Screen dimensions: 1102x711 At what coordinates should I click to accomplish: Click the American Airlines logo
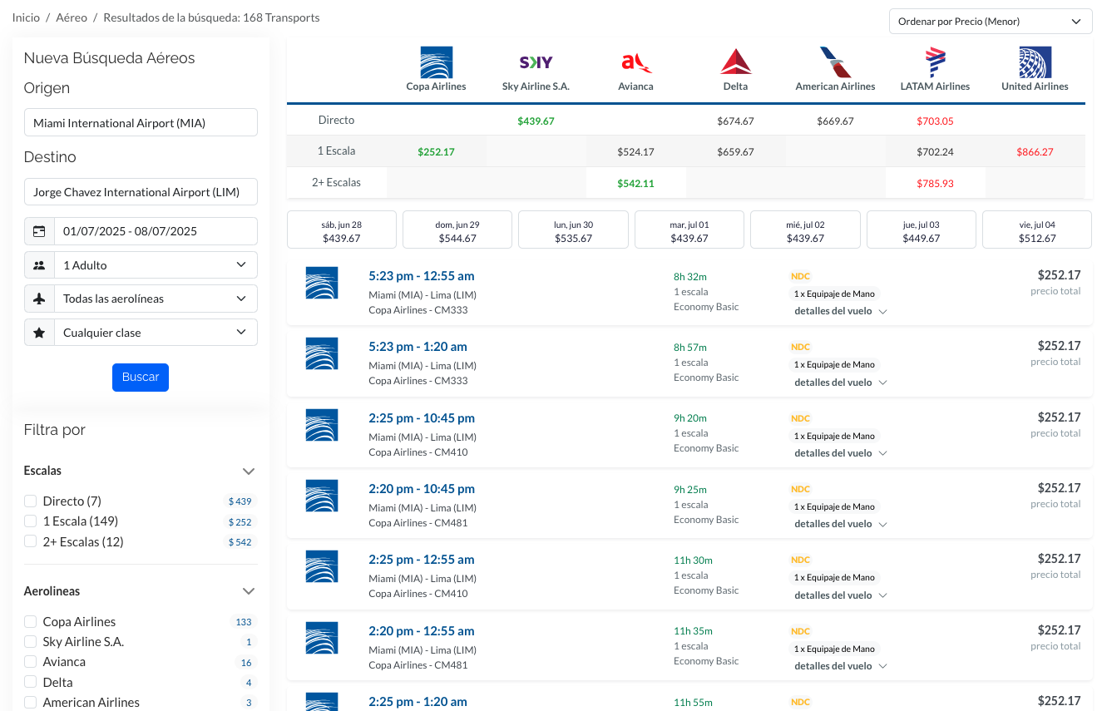(x=835, y=62)
